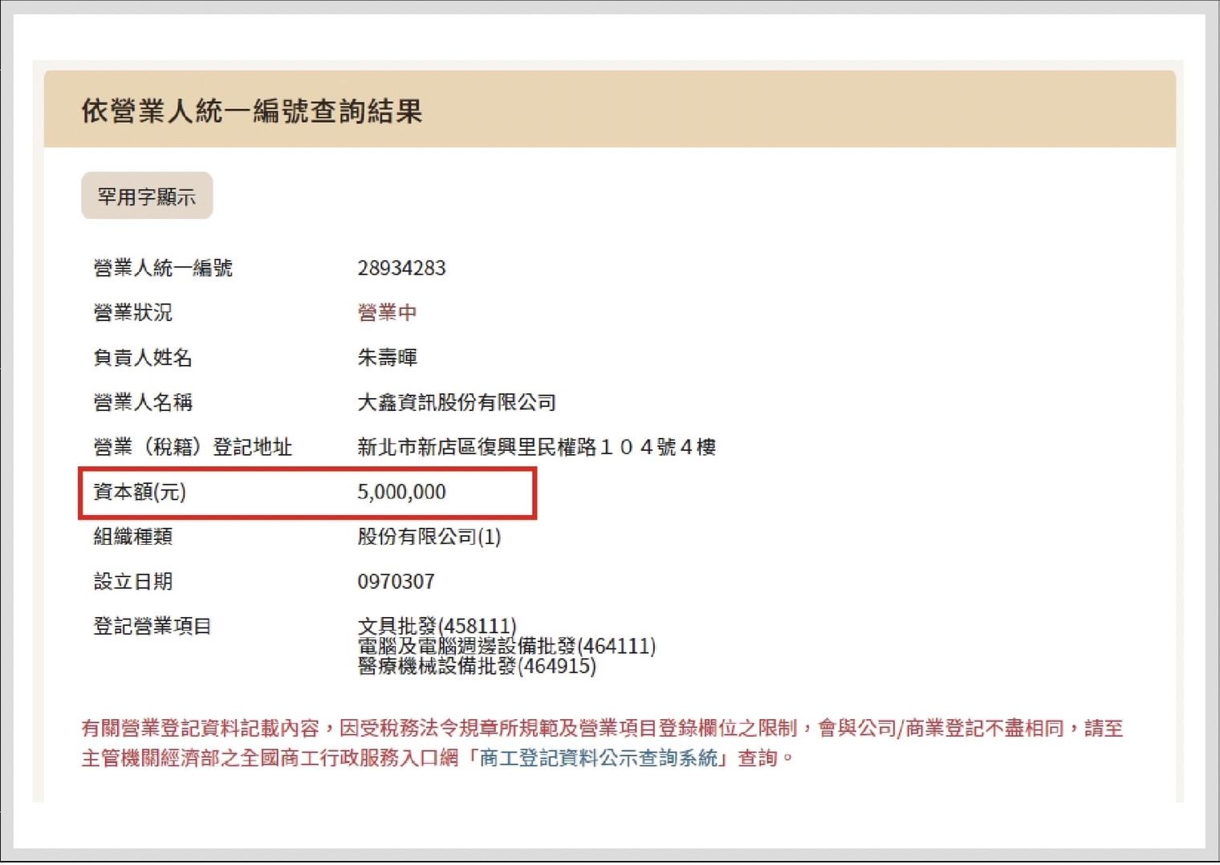This screenshot has width=1220, height=865.
Task: Select the organization type 股份有限公司(1)
Action: (429, 537)
